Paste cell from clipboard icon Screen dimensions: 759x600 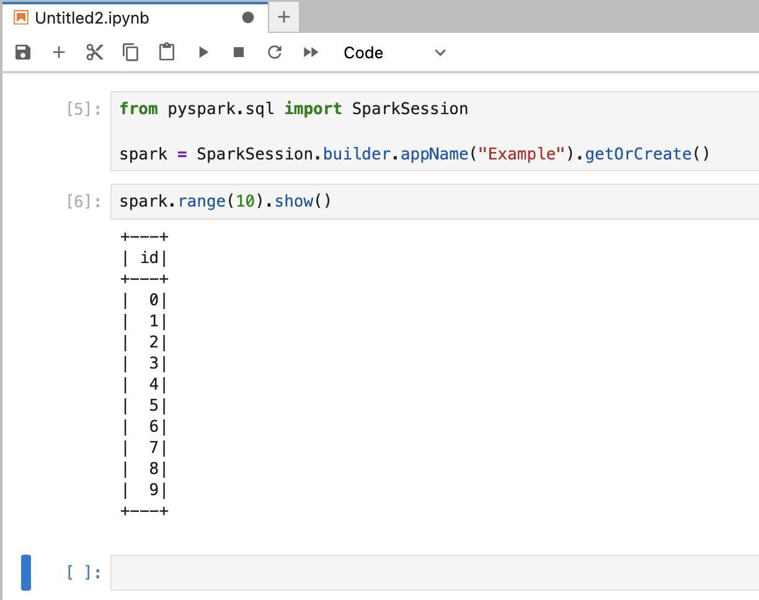click(167, 53)
